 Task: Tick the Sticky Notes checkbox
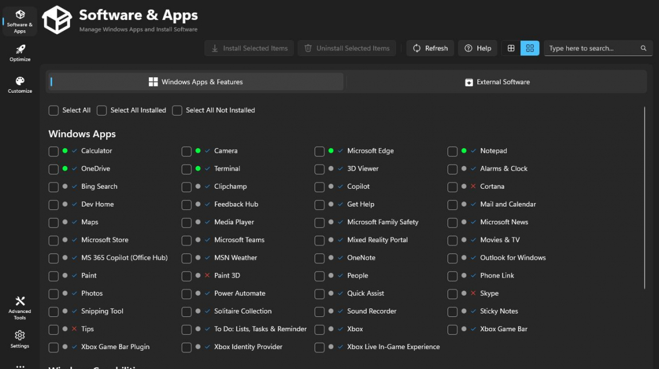click(452, 311)
